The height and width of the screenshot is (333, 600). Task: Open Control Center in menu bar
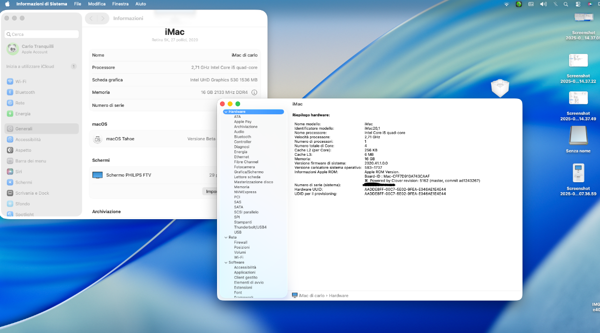pos(578,4)
